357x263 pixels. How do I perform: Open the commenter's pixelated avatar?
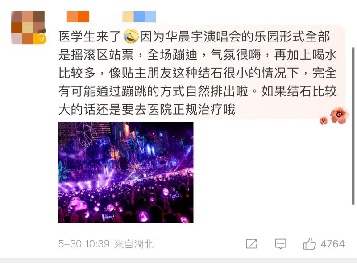28,28
